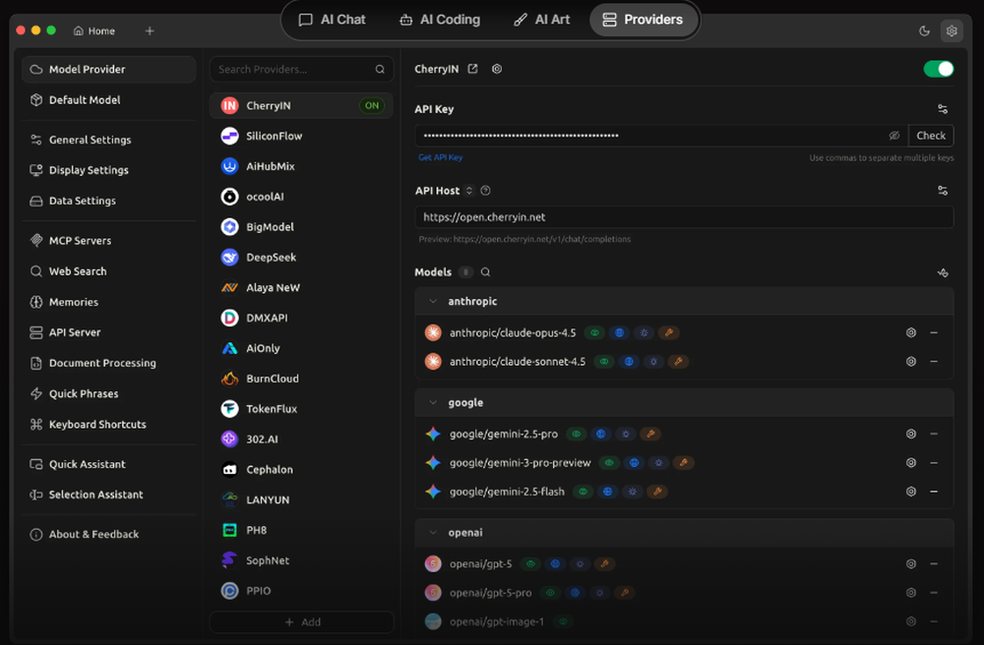984x645 pixels.
Task: Open General Settings section
Action: point(108,140)
